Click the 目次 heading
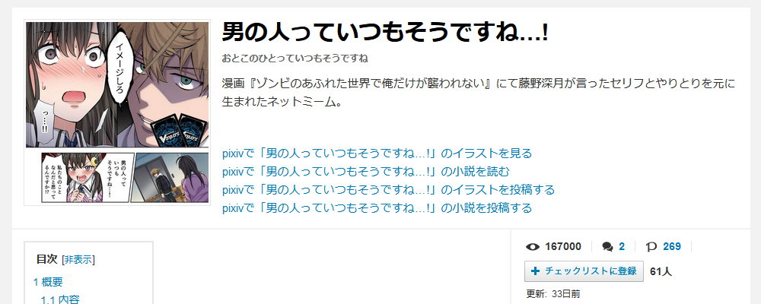This screenshot has width=761, height=304. point(46,259)
